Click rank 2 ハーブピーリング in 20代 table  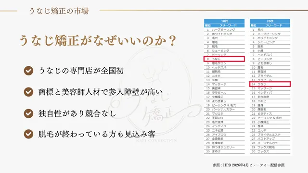tap(270, 34)
